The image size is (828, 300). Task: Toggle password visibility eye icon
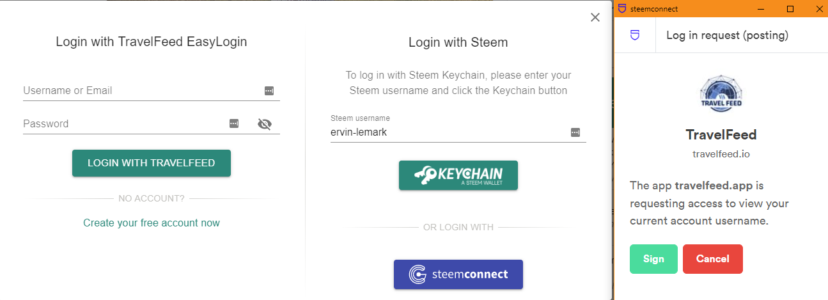[x=265, y=124]
